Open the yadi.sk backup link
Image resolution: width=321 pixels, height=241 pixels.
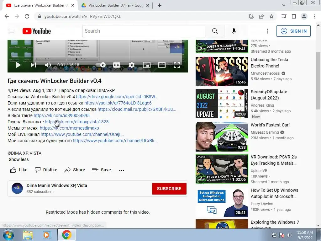point(118,103)
